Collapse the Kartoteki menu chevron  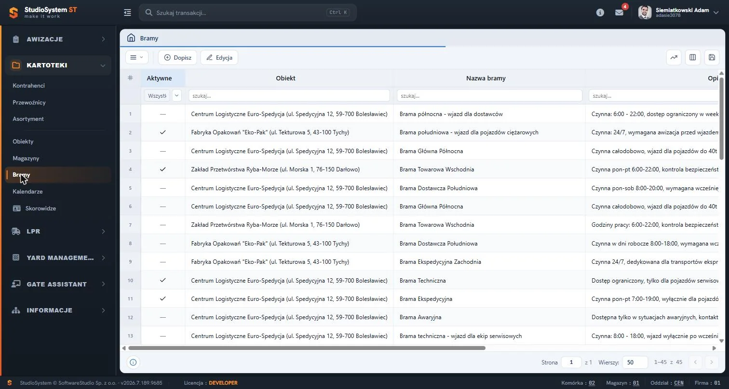[x=103, y=65]
